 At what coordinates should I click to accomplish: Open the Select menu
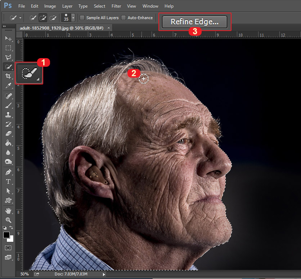pyautogui.click(x=99, y=6)
